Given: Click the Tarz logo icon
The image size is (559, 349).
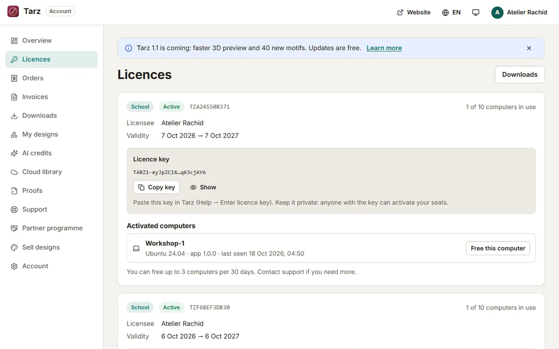Looking at the screenshot, I should click(13, 11).
